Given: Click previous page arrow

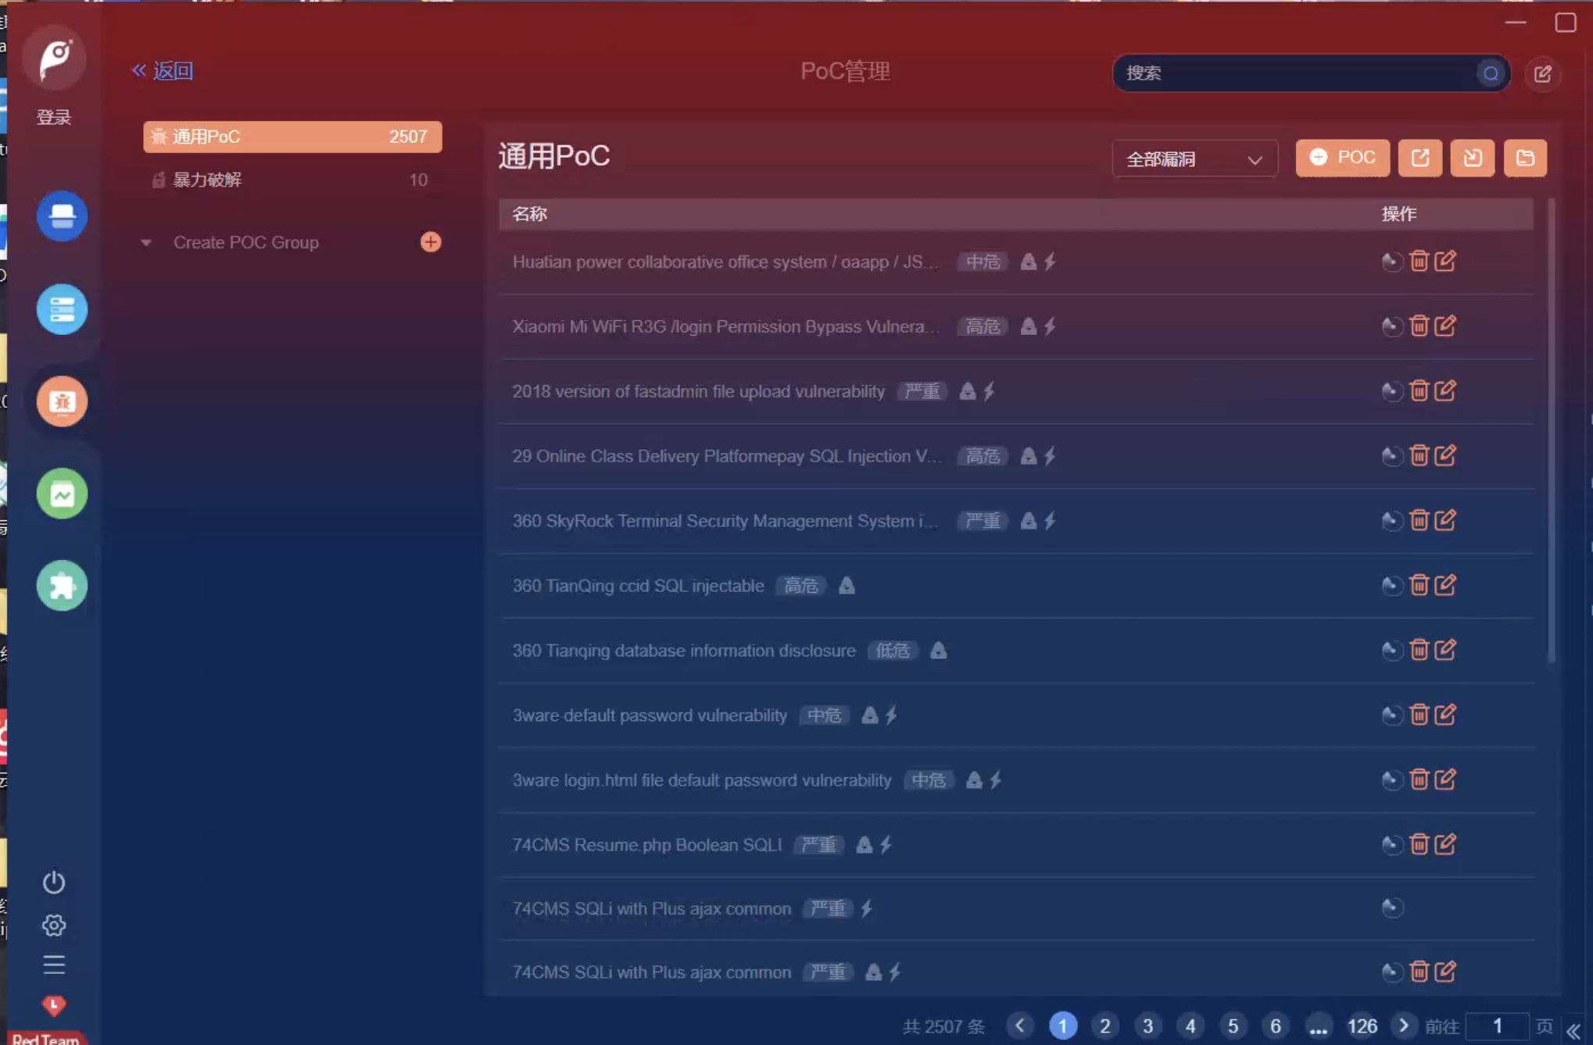Looking at the screenshot, I should (1020, 1025).
